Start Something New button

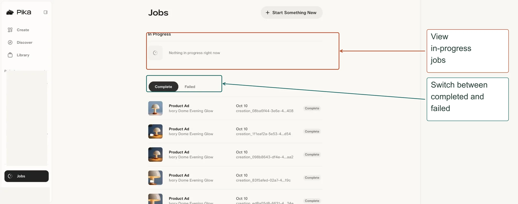(x=292, y=13)
